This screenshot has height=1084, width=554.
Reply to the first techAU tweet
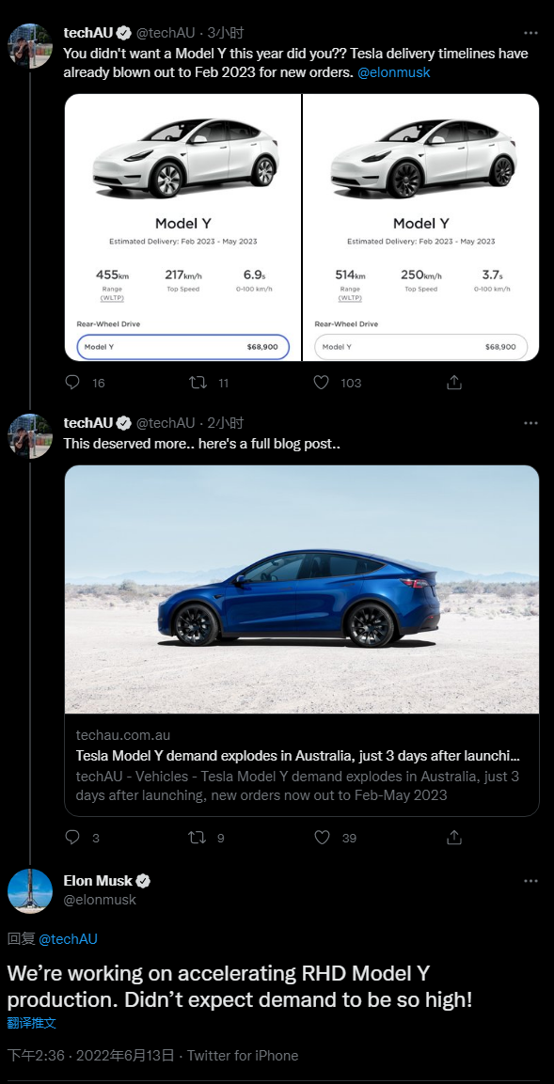[72, 383]
